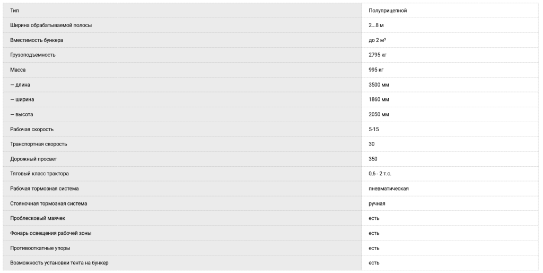543x273 pixels.
Task: Click the '— ширина' row label
Action: [22, 100]
